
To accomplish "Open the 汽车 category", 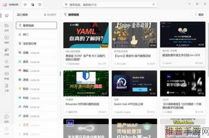I will pos(36,107).
